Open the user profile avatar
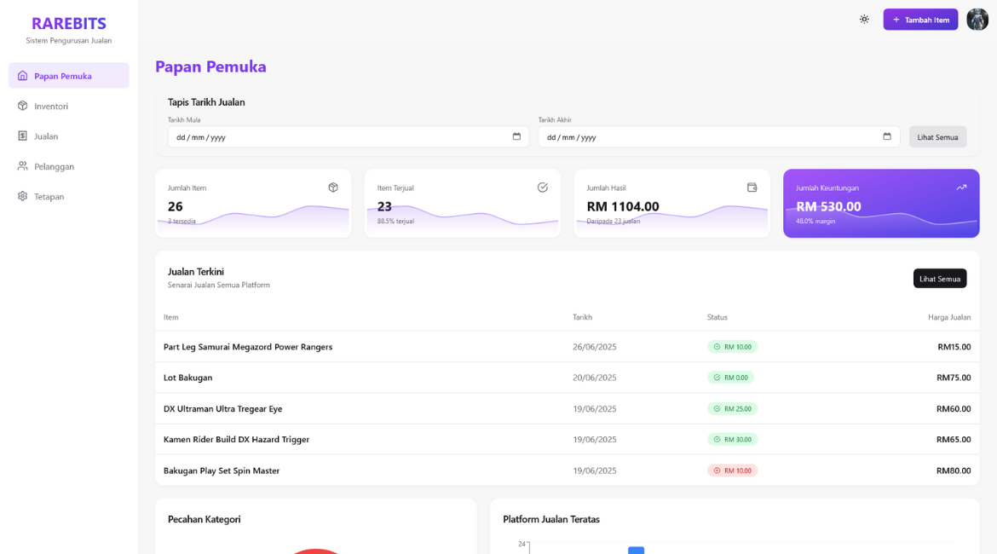The width and height of the screenshot is (997, 554). (977, 20)
